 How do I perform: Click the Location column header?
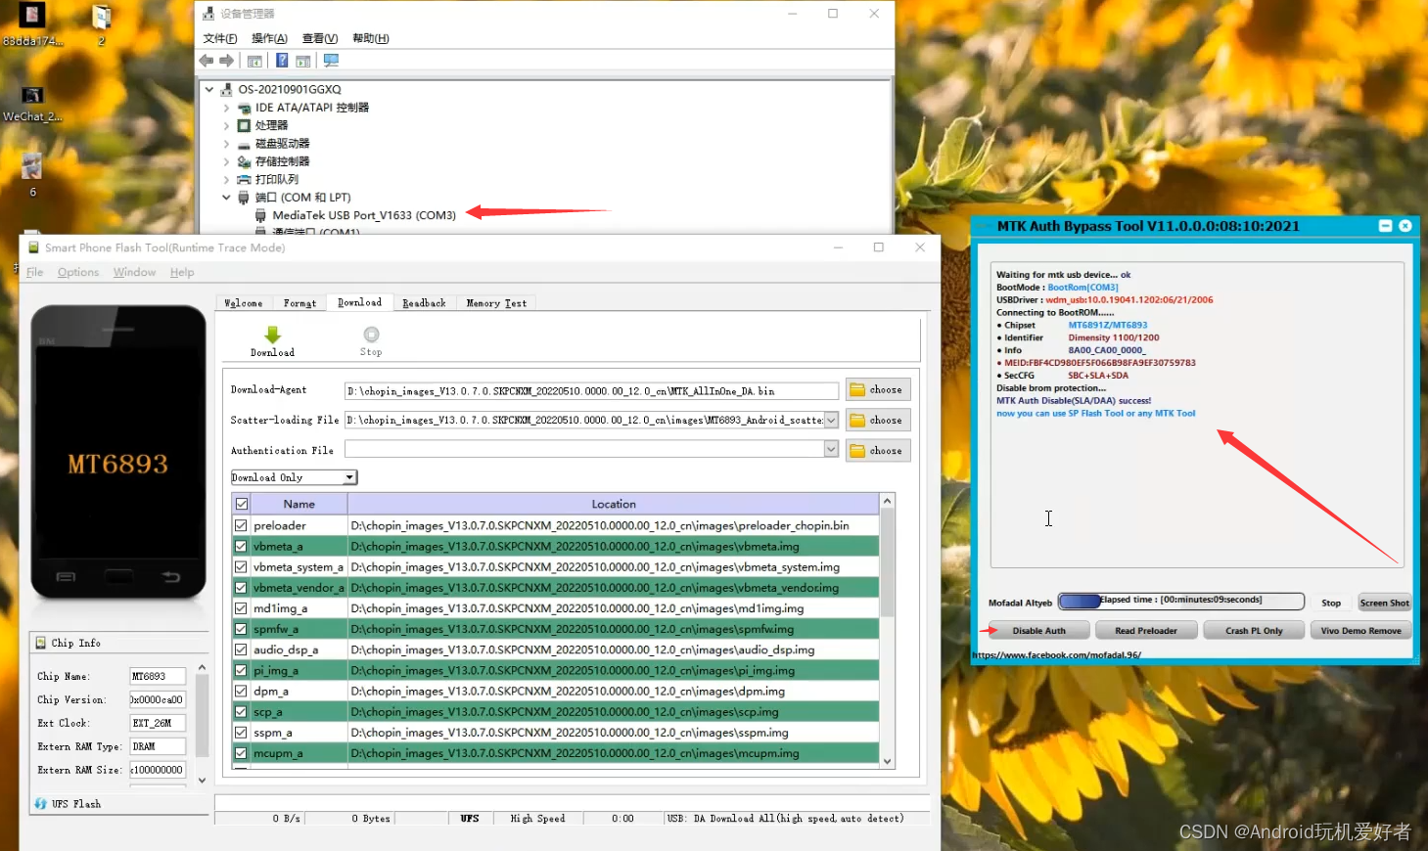point(614,504)
